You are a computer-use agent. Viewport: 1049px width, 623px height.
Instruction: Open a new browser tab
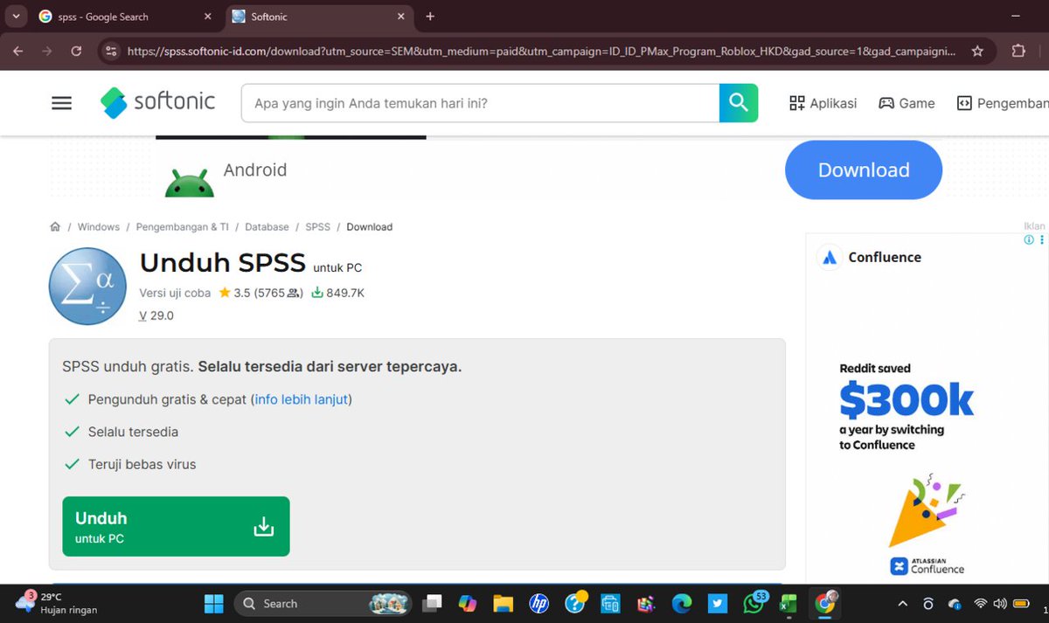[x=430, y=17]
